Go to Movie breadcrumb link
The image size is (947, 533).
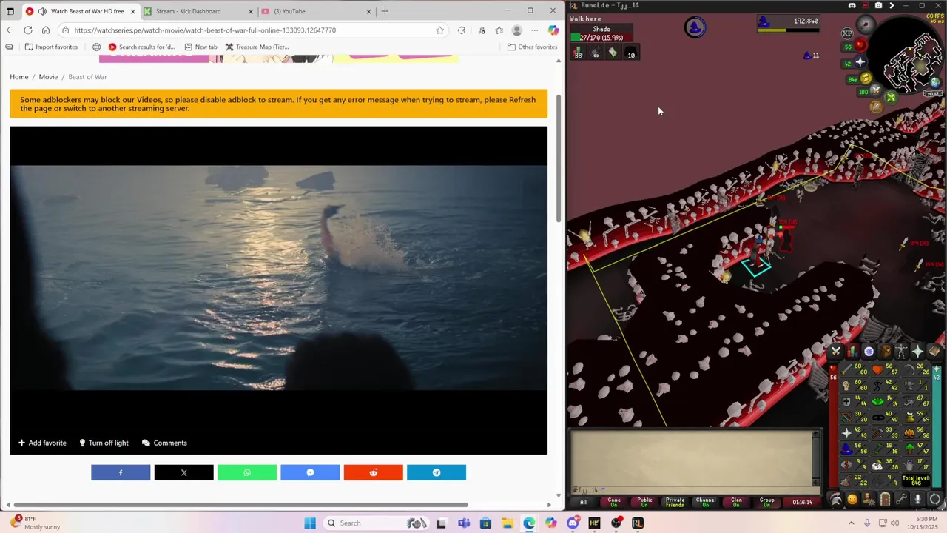[48, 77]
